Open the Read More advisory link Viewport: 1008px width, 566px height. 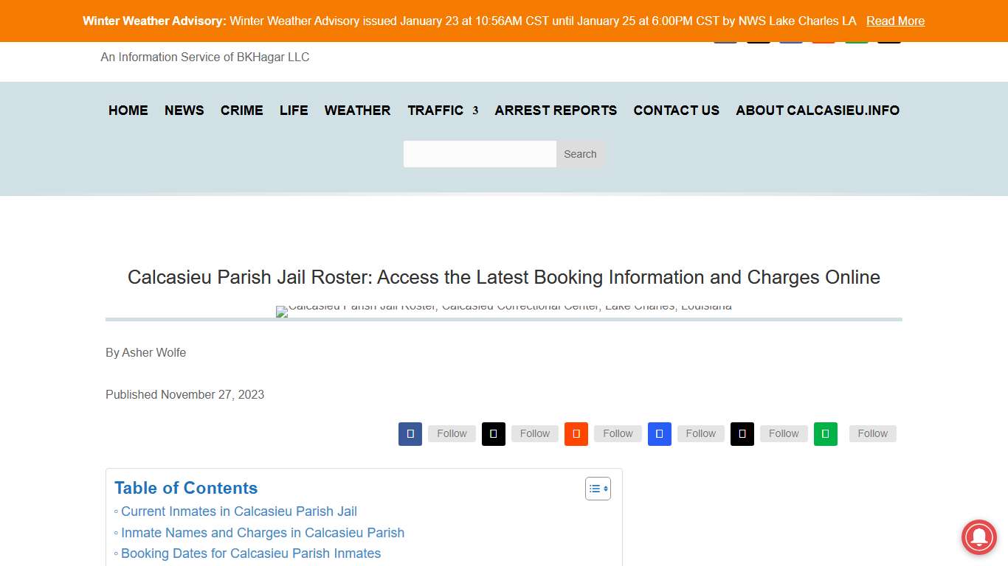coord(895,21)
